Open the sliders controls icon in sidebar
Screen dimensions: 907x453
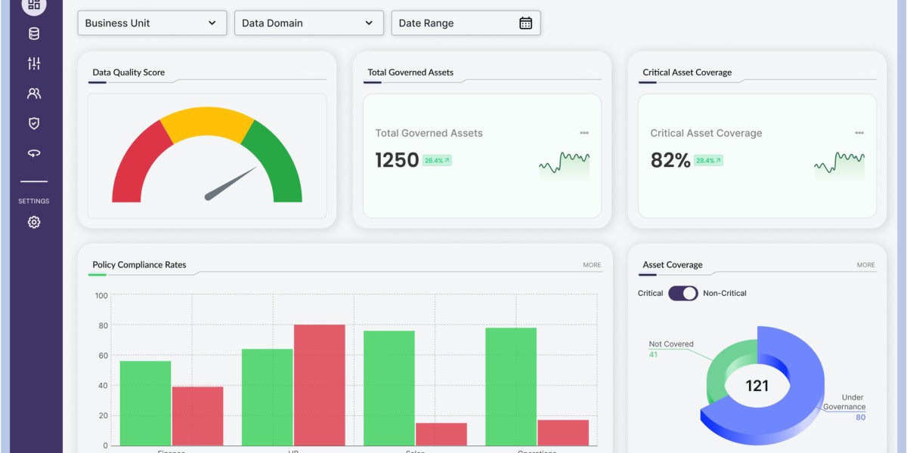click(x=34, y=63)
